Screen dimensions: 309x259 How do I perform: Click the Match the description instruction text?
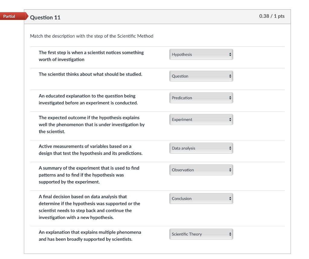point(92,36)
